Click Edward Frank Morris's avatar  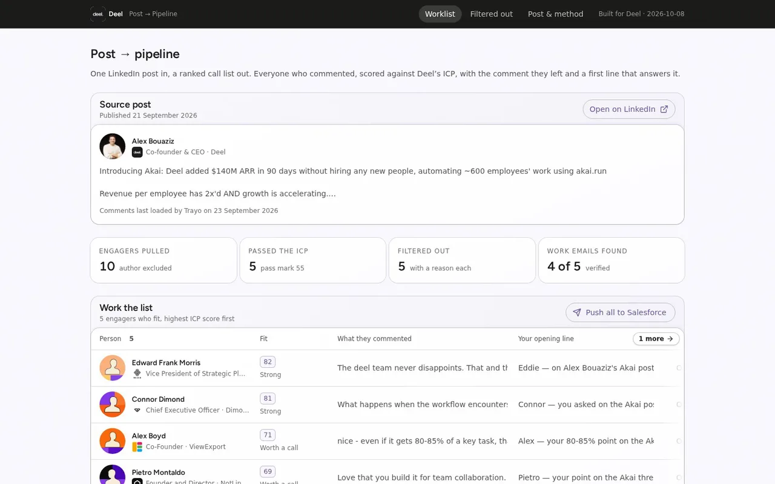coord(113,368)
